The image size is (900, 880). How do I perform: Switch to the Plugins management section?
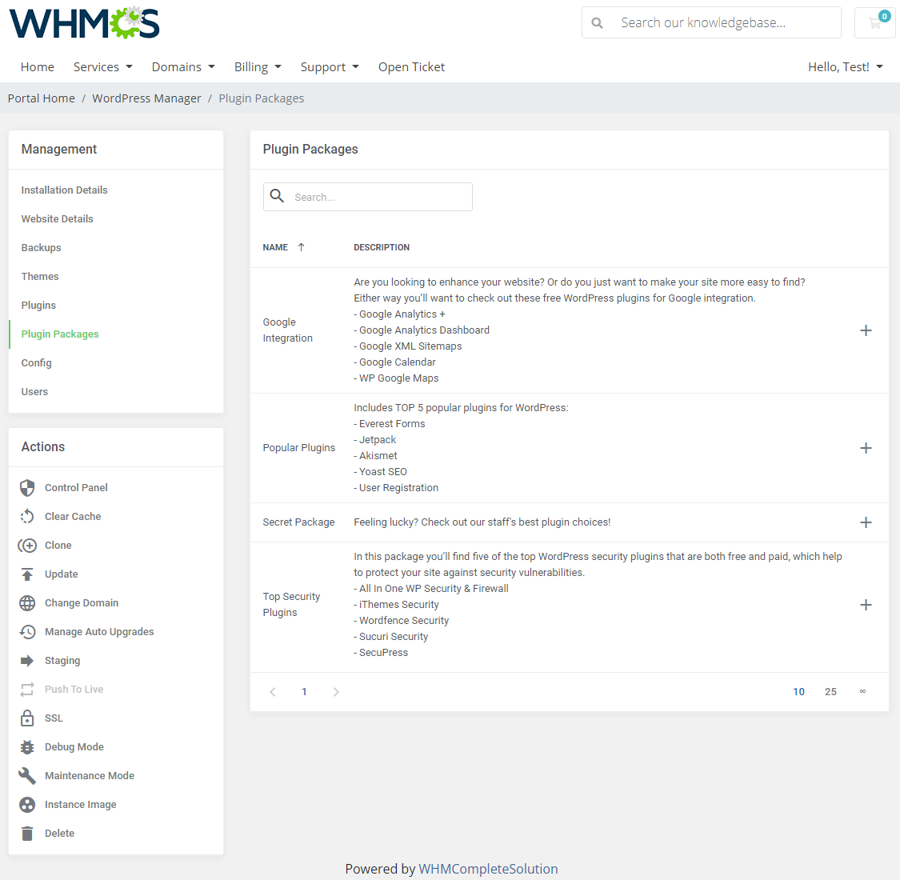coord(38,305)
